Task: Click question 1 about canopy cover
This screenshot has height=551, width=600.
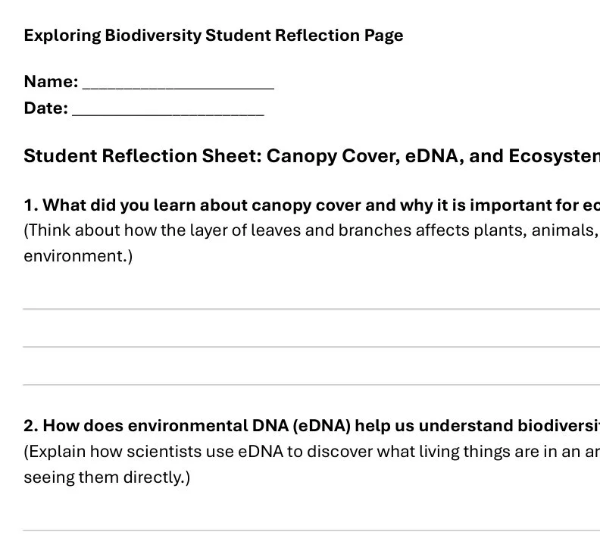Action: pyautogui.click(x=312, y=205)
